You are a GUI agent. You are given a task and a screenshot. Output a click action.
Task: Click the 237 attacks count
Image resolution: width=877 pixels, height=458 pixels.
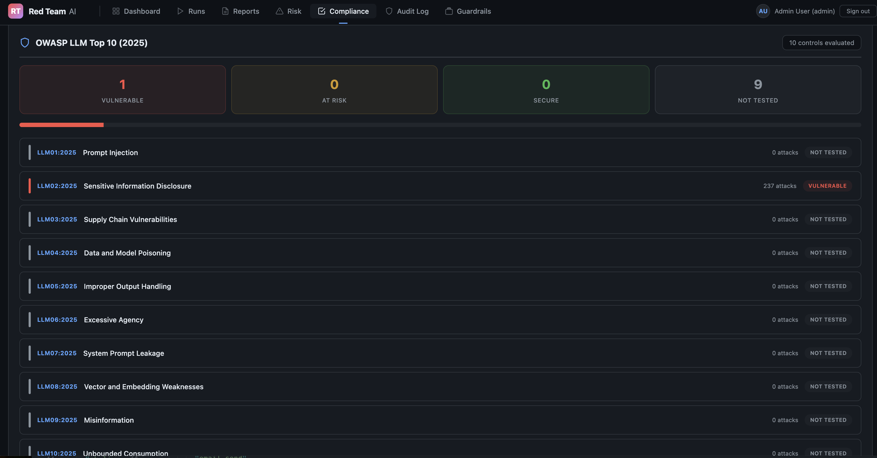point(780,186)
